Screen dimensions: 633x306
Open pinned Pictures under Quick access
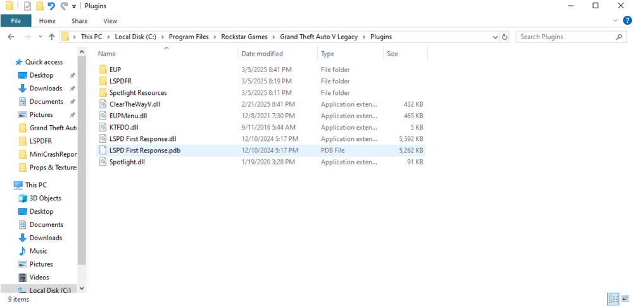click(x=41, y=114)
